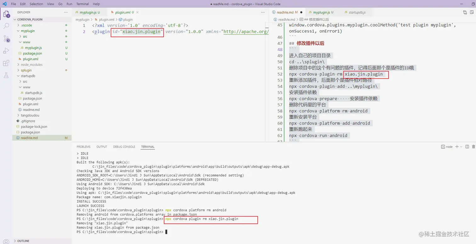The image size is (476, 244).
Task: Open the Accounts icon in activity bar
Action: pos(6,242)
